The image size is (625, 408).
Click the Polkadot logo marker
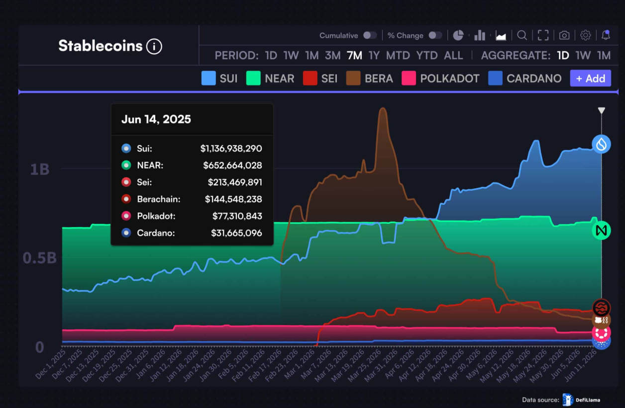pyautogui.click(x=602, y=332)
